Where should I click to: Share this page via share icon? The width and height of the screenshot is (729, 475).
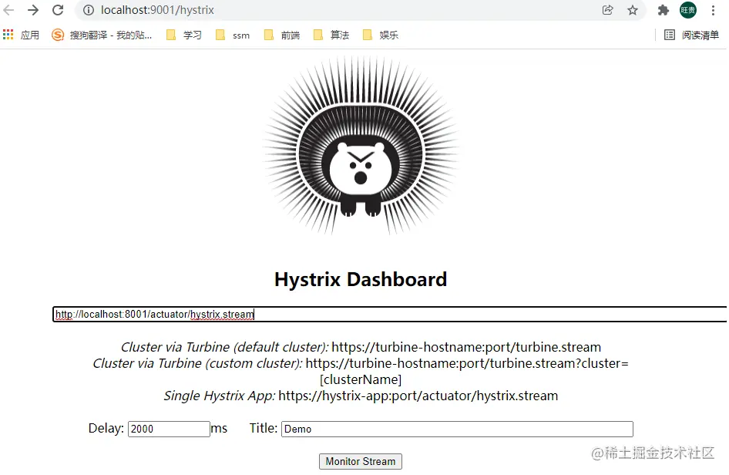coord(608,10)
